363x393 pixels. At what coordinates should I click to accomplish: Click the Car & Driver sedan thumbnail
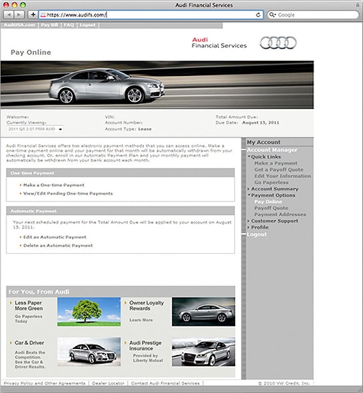click(x=89, y=352)
